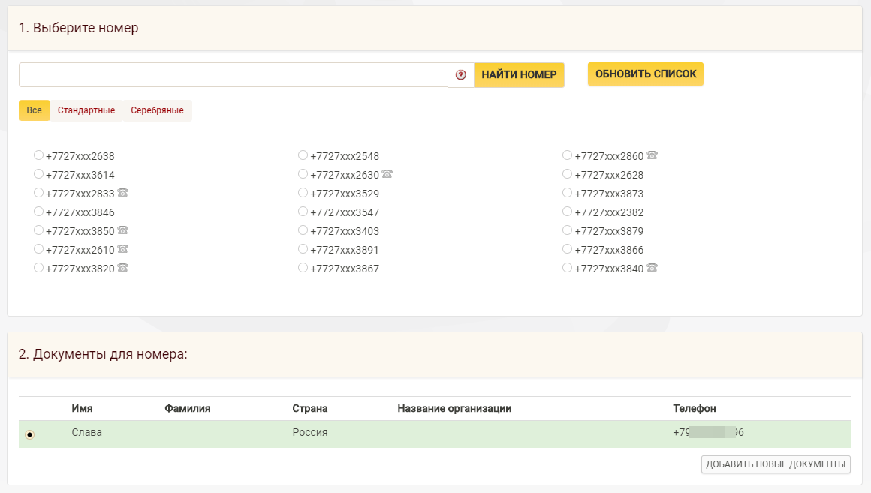Click phone icon next to +7727xxx3820
The height and width of the screenshot is (493, 871).
tap(122, 268)
